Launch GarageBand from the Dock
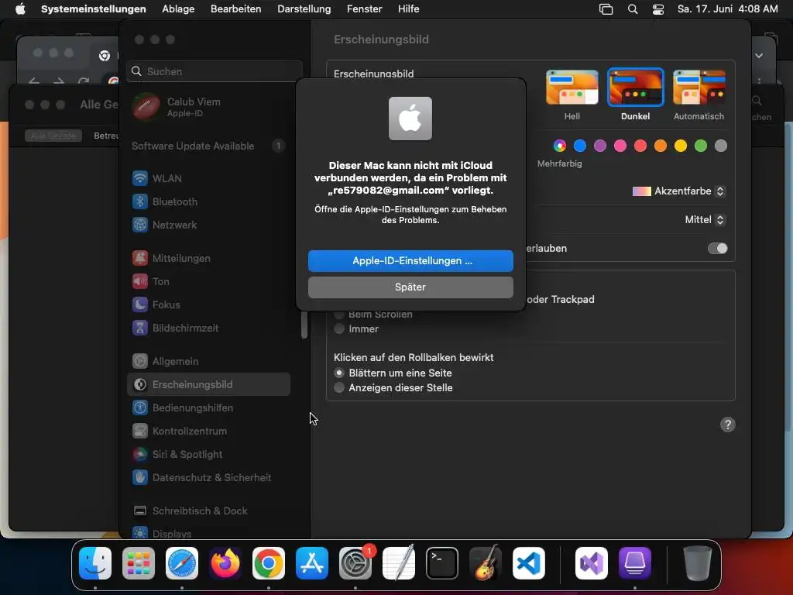This screenshot has height=595, width=793. [x=486, y=563]
